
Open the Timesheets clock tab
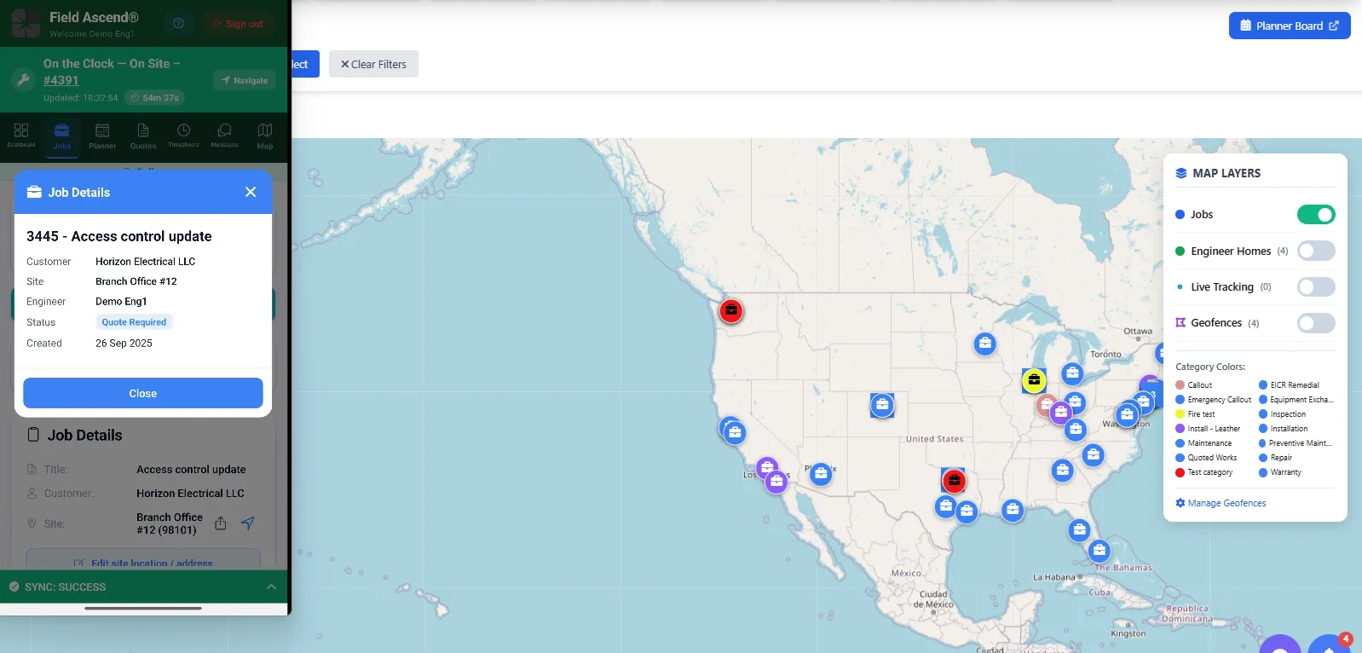tap(183, 135)
